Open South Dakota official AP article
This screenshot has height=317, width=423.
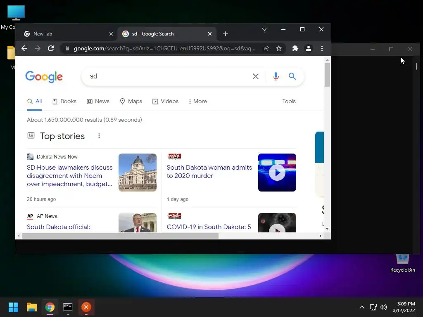[x=58, y=227]
